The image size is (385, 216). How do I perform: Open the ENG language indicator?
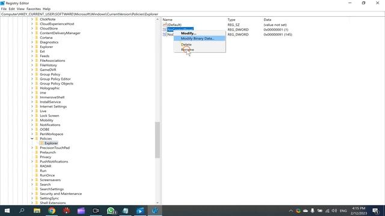[343, 211]
